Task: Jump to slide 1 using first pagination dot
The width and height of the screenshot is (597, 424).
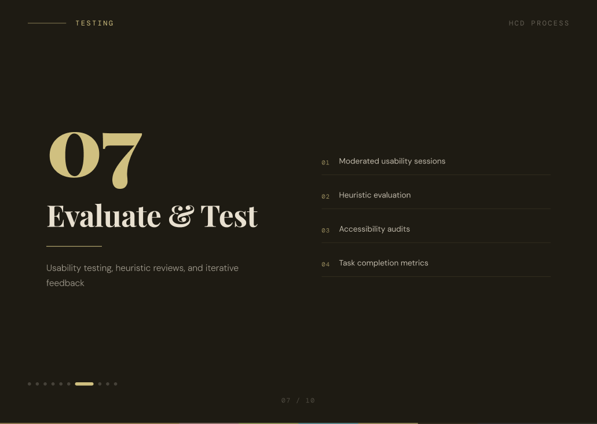Action: [30, 384]
